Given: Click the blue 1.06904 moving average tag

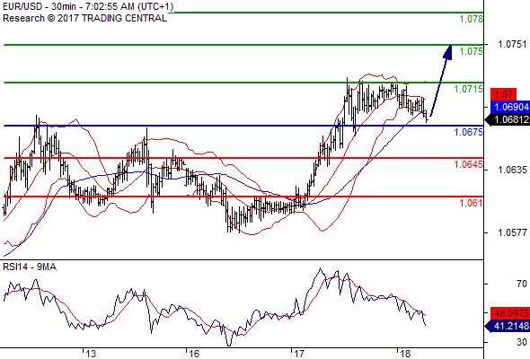Looking at the screenshot, I should point(510,108).
